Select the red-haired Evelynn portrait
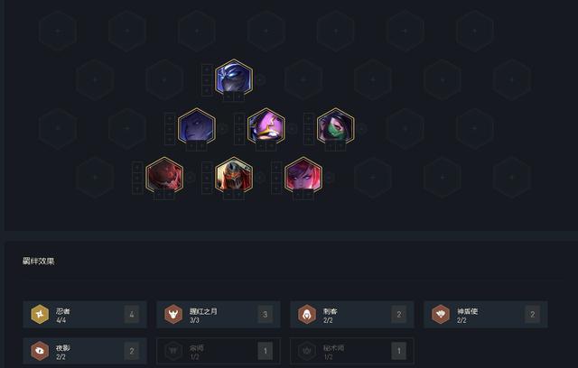Image resolution: width=578 pixels, height=368 pixels. (x=303, y=176)
